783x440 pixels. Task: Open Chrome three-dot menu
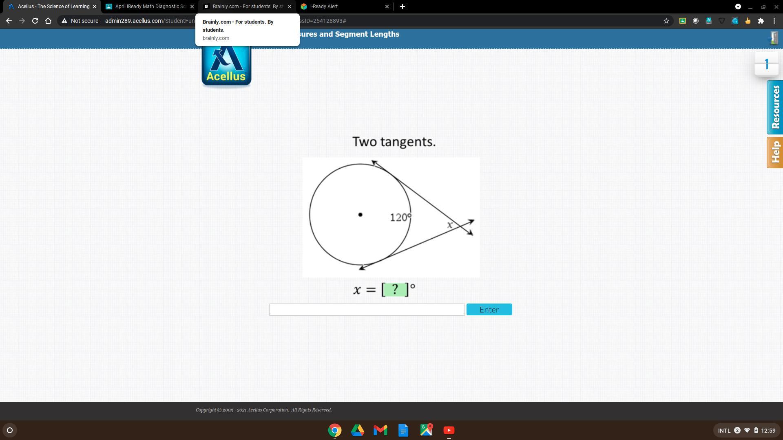click(x=774, y=21)
